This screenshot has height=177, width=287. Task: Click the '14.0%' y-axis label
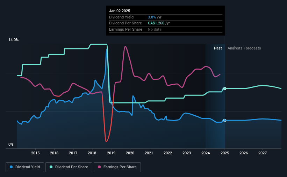[13, 40]
